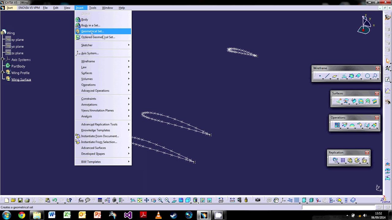Select the Object Repetition tool in Replication

pyautogui.click(x=335, y=160)
